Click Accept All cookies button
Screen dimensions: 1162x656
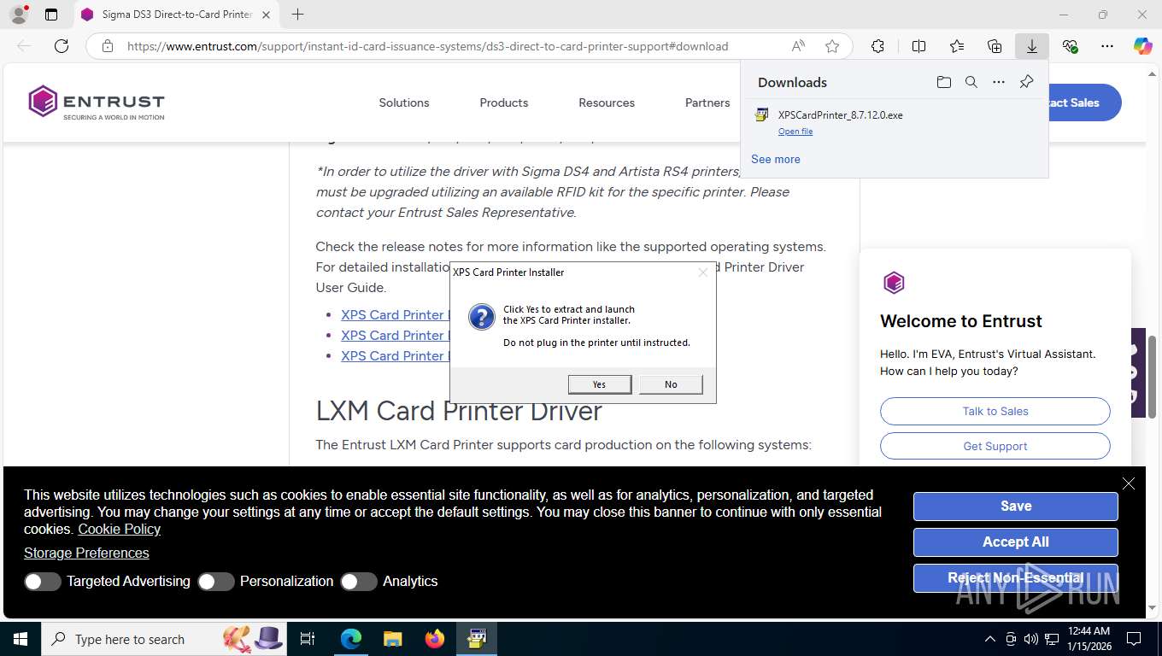pyautogui.click(x=1016, y=542)
